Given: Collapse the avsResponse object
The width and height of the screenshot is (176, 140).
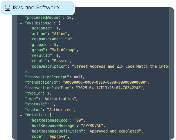Looking at the screenshot, I should [21, 23].
